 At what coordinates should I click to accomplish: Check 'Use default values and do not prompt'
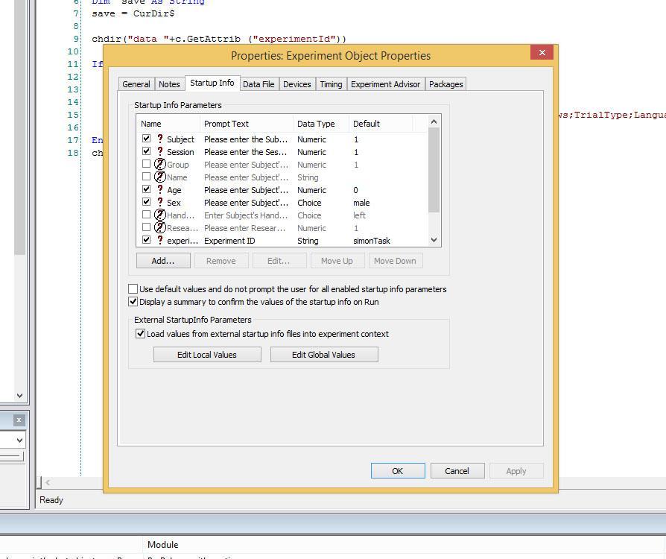point(133,289)
